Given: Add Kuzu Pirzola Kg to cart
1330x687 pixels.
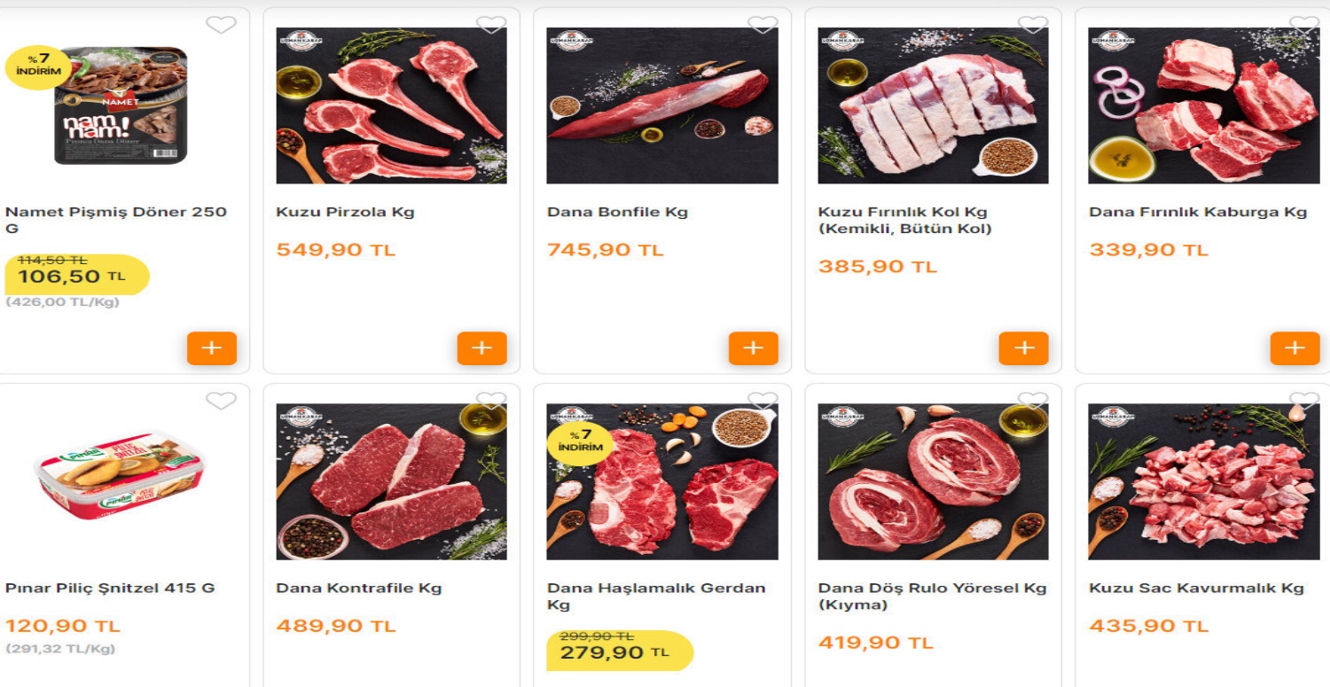Looking at the screenshot, I should [482, 348].
